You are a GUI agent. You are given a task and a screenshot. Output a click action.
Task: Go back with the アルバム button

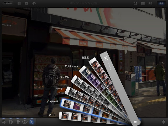7,3
